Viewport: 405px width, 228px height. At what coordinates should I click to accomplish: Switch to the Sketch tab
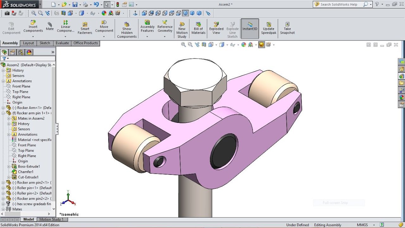45,43
